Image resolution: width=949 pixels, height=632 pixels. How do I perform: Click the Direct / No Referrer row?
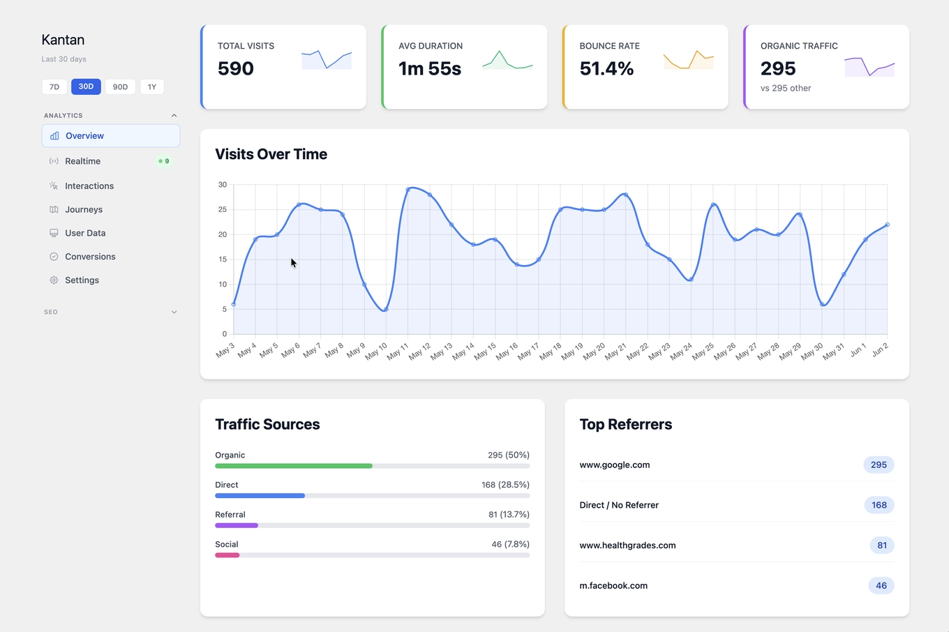[x=737, y=505]
